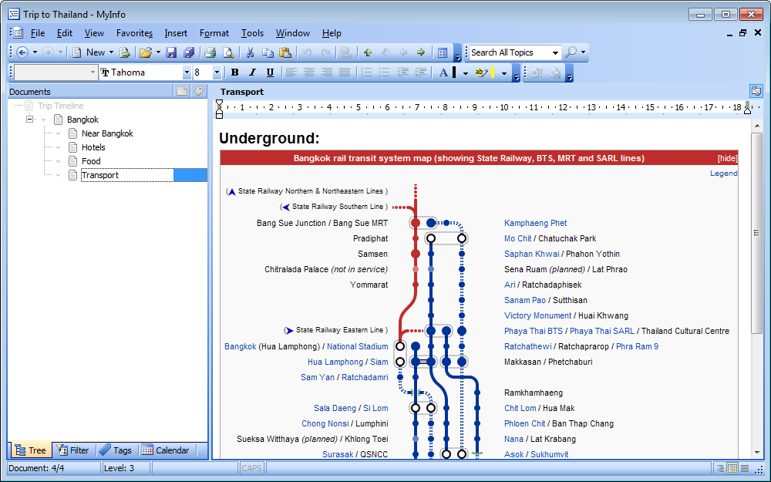This screenshot has height=482, width=771.
Task: Switch to the Calendar tab
Action: click(x=165, y=450)
